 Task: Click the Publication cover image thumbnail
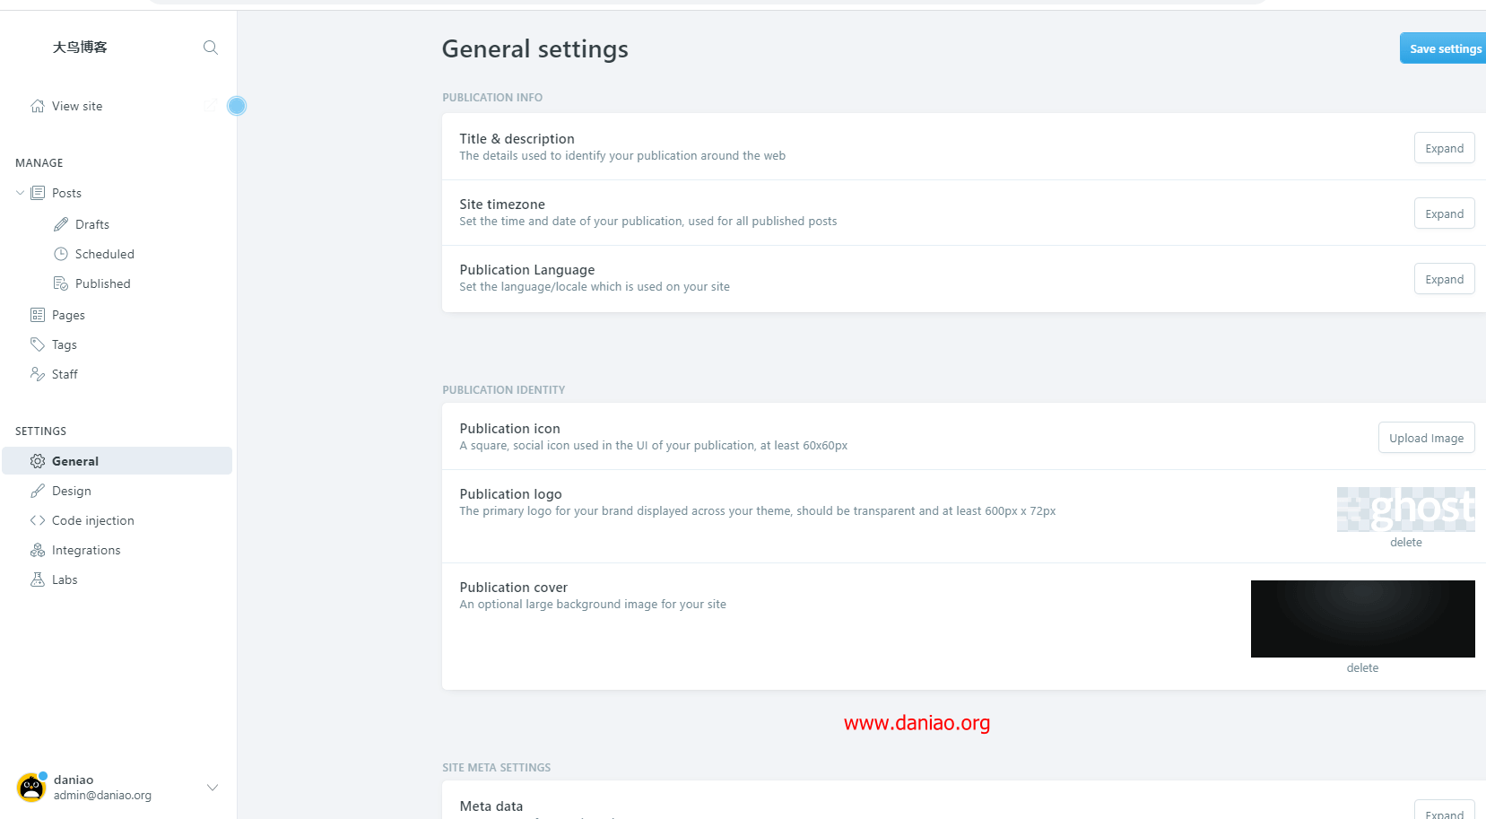1362,619
